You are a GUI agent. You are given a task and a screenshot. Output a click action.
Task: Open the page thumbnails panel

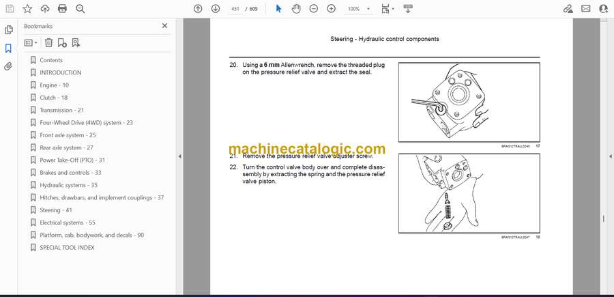9,30
